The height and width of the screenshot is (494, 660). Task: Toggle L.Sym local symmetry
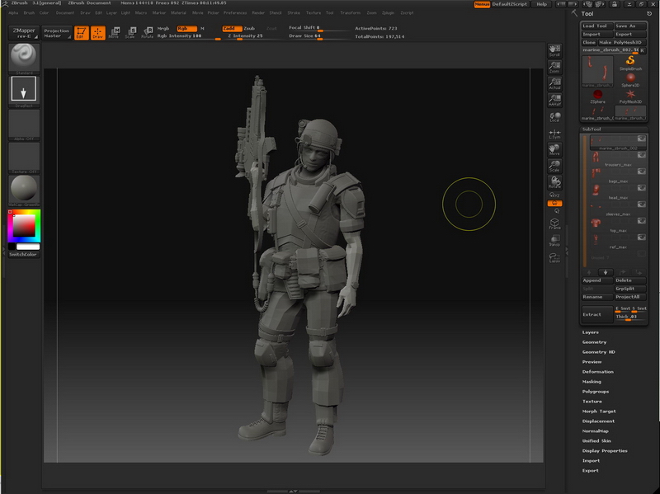click(554, 134)
